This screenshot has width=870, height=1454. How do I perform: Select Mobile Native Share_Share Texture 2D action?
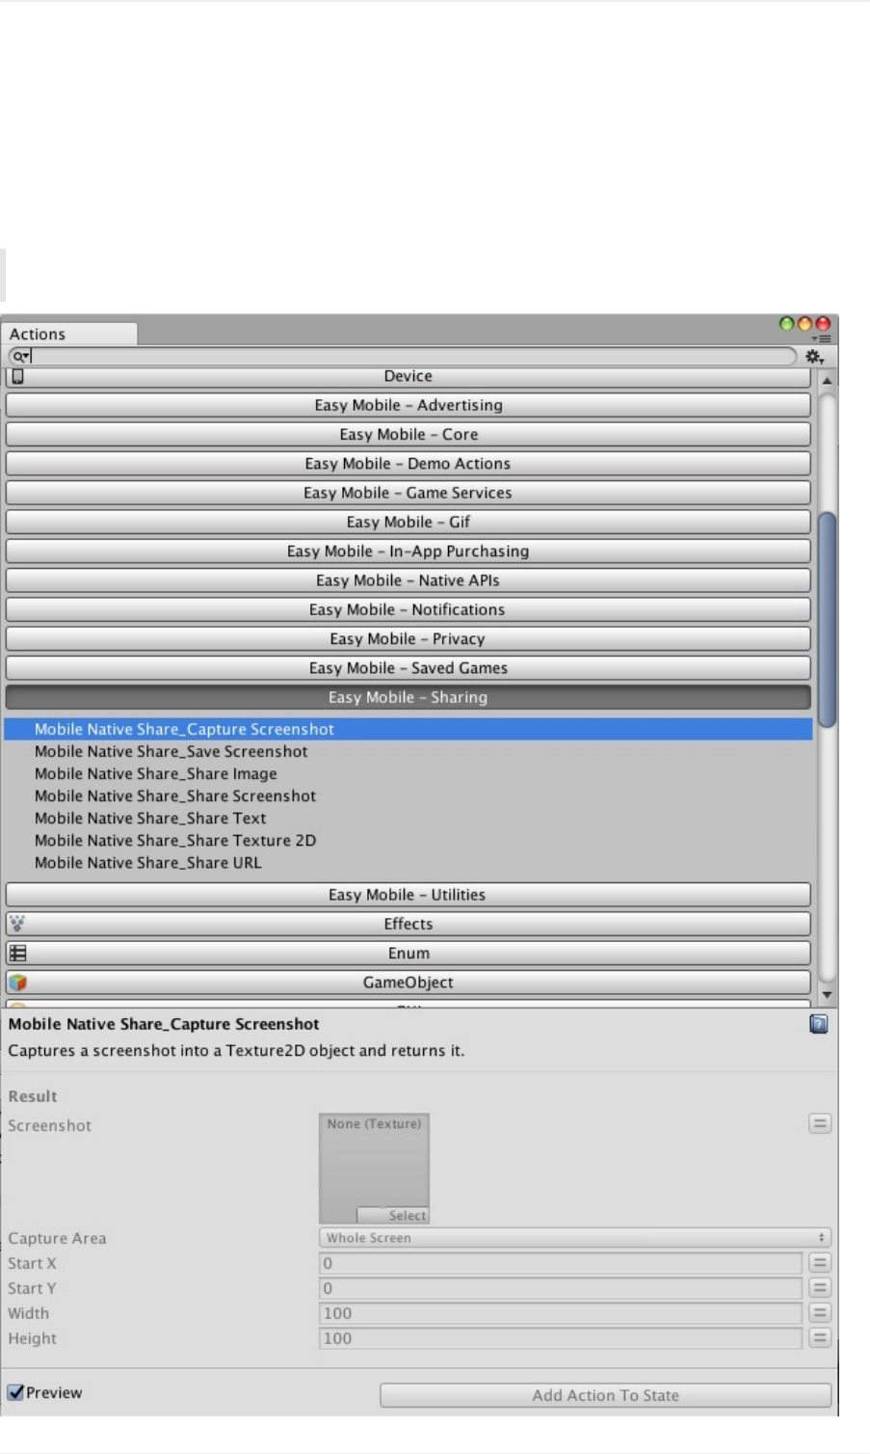tap(409, 840)
